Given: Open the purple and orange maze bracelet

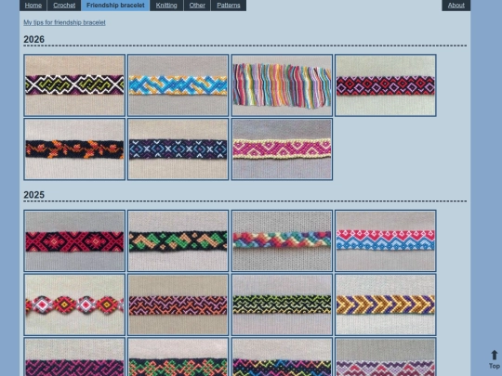Looking at the screenshot, I should 178,305.
